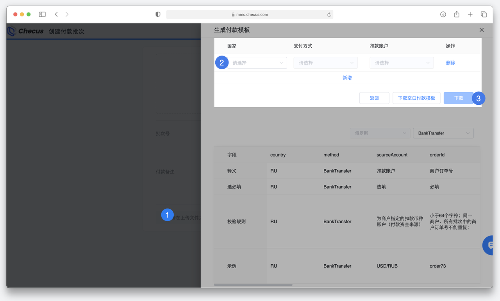Open the 支付方式 请选择 dropdown
500x301 pixels.
coord(325,63)
